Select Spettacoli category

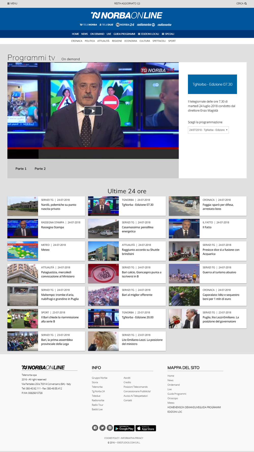[x=159, y=41]
